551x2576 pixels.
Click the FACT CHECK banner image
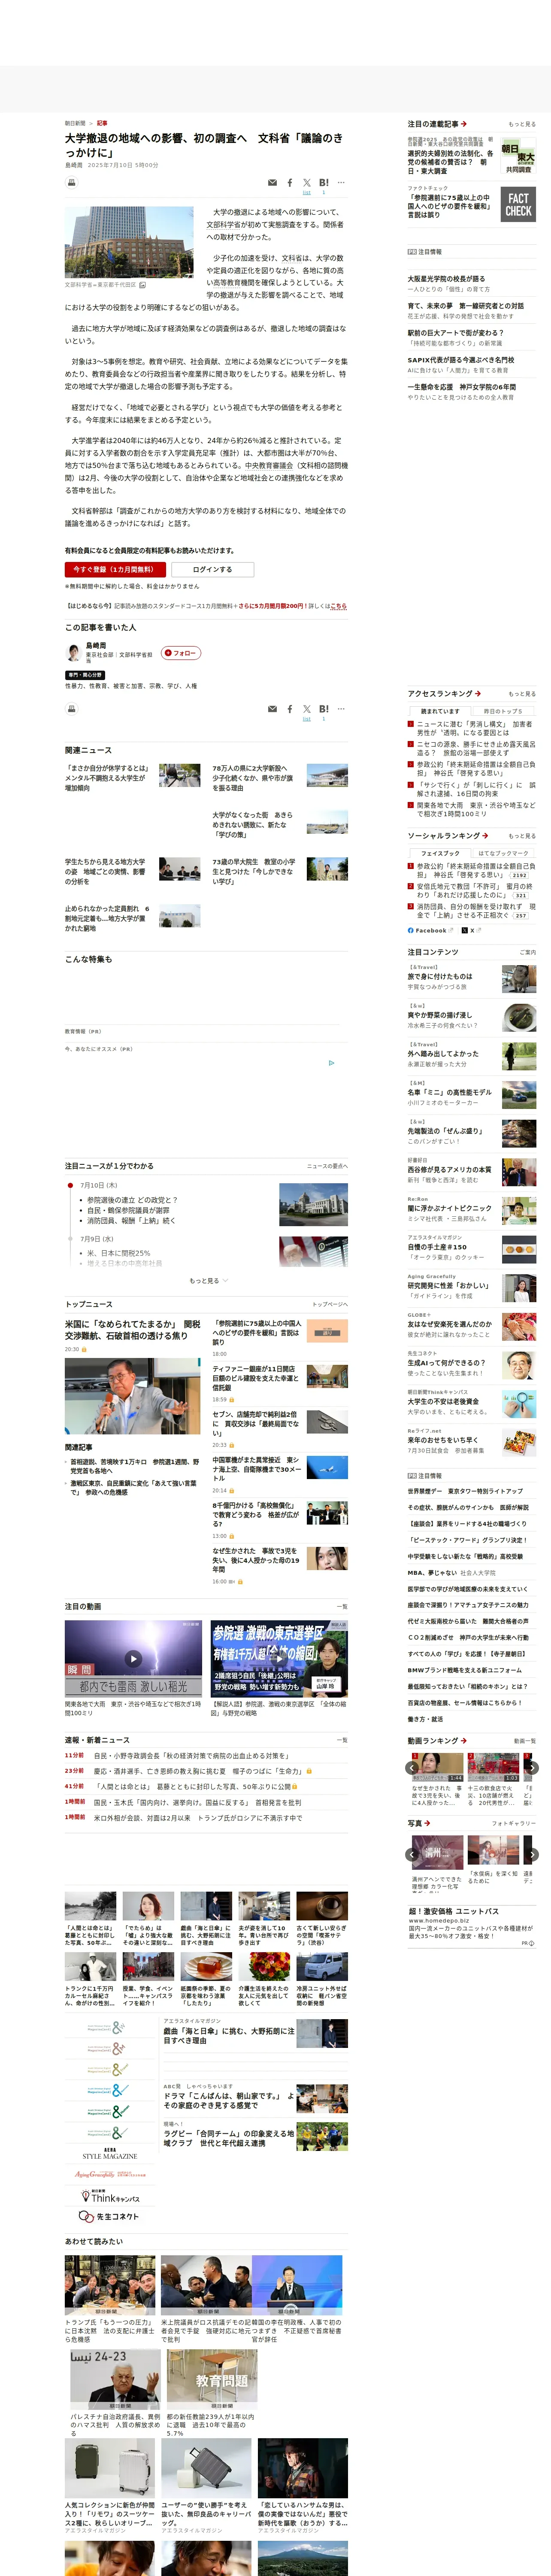pyautogui.click(x=518, y=205)
